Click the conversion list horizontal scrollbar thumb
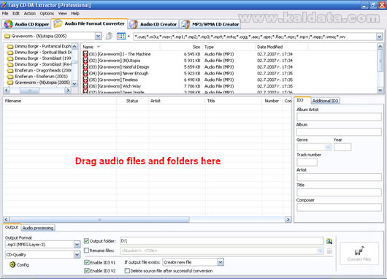387x279 pixels. [x=99, y=219]
